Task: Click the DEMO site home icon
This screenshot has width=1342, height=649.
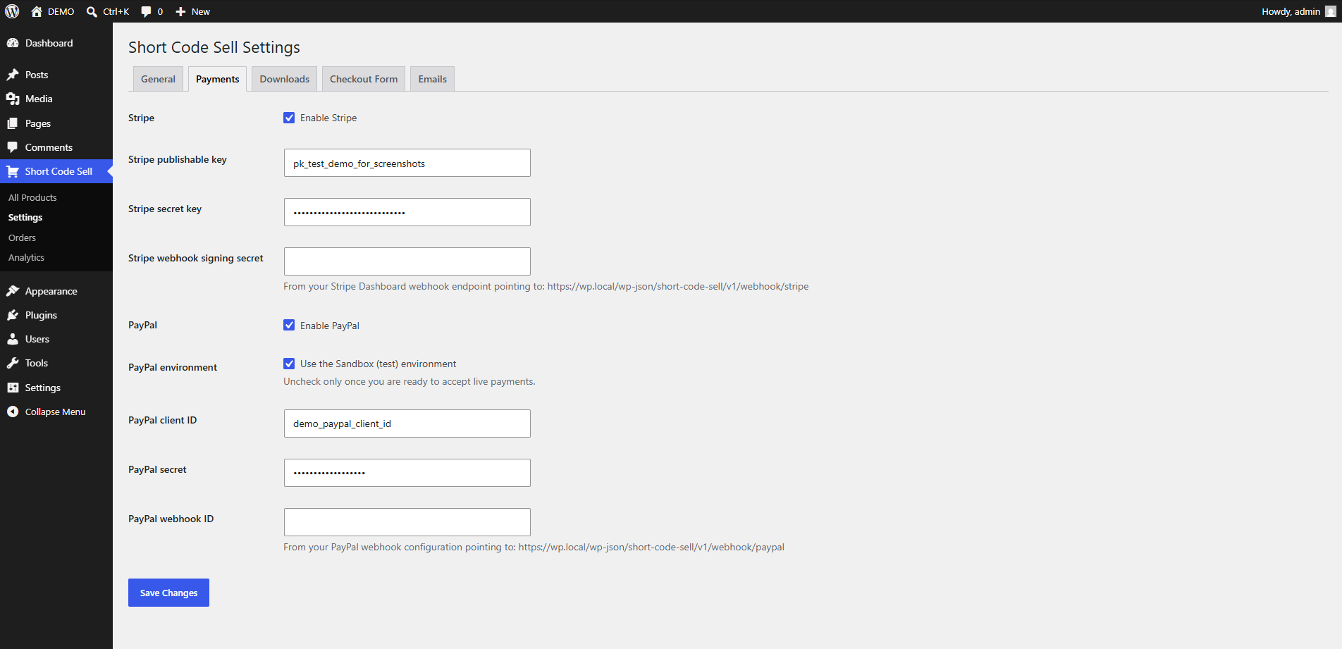Action: [x=37, y=11]
